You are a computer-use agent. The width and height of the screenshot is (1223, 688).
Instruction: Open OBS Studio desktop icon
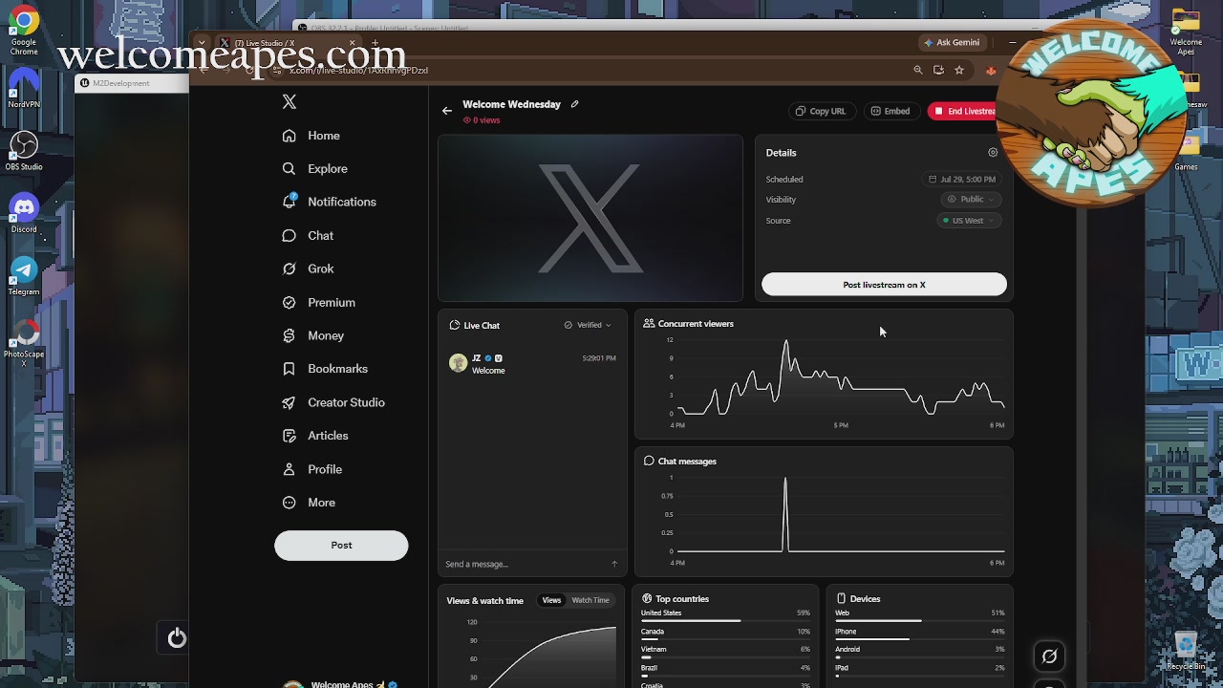[x=24, y=151]
